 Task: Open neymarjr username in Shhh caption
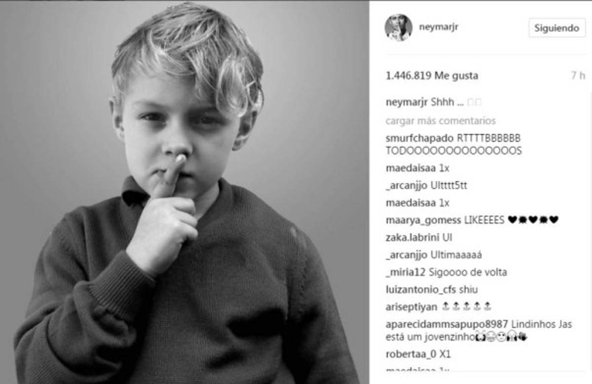407,103
